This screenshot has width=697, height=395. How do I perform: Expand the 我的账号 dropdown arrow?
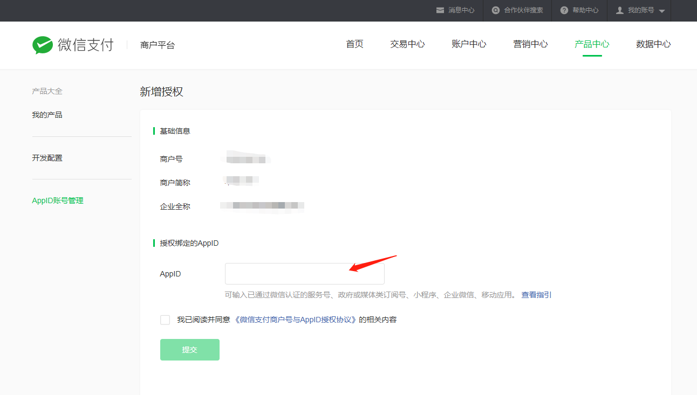click(x=662, y=11)
